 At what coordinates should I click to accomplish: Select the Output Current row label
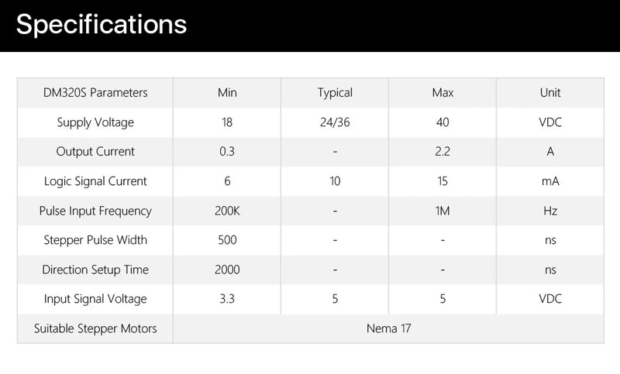(x=95, y=152)
